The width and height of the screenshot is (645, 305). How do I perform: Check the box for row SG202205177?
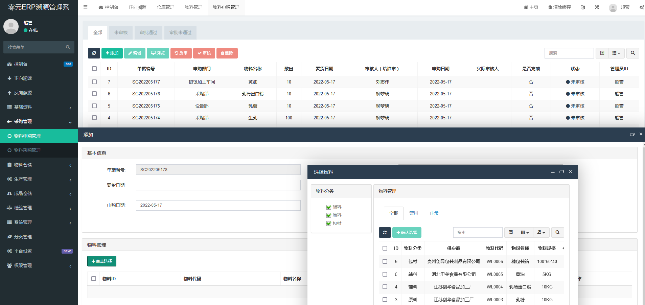[94, 82]
